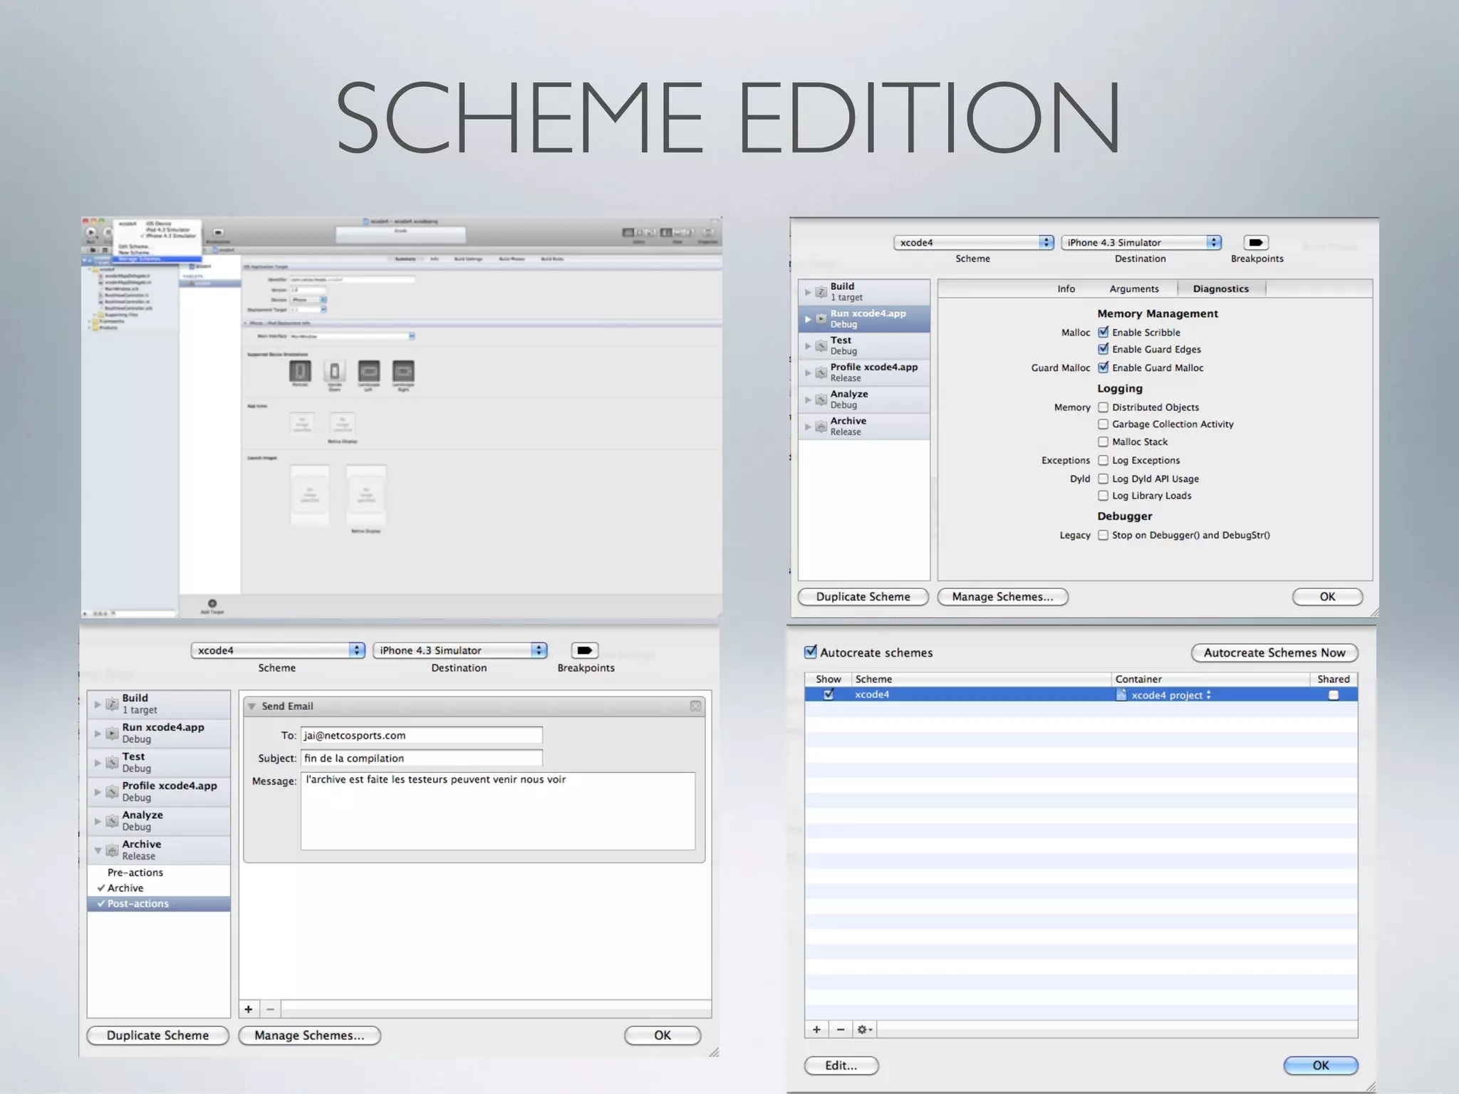The height and width of the screenshot is (1094, 1459).
Task: Click Manage Schemes... in Diagnostics scheme editor
Action: (1002, 597)
